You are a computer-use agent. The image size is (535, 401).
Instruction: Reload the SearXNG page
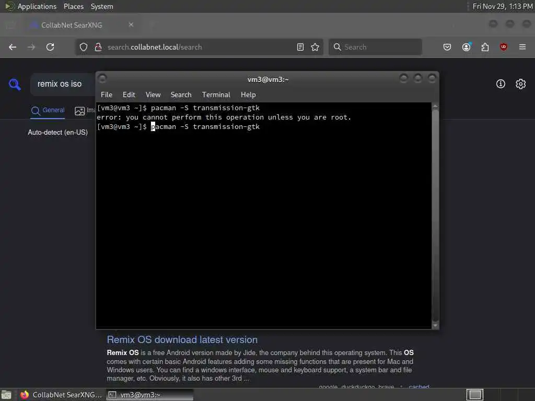coord(50,47)
